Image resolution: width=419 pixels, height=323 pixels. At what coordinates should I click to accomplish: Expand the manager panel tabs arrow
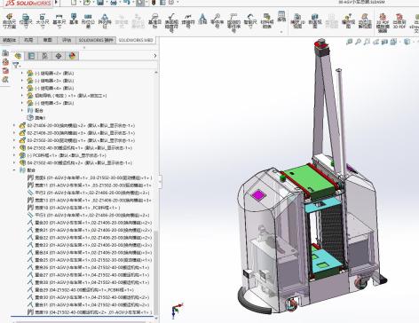tap(155, 56)
